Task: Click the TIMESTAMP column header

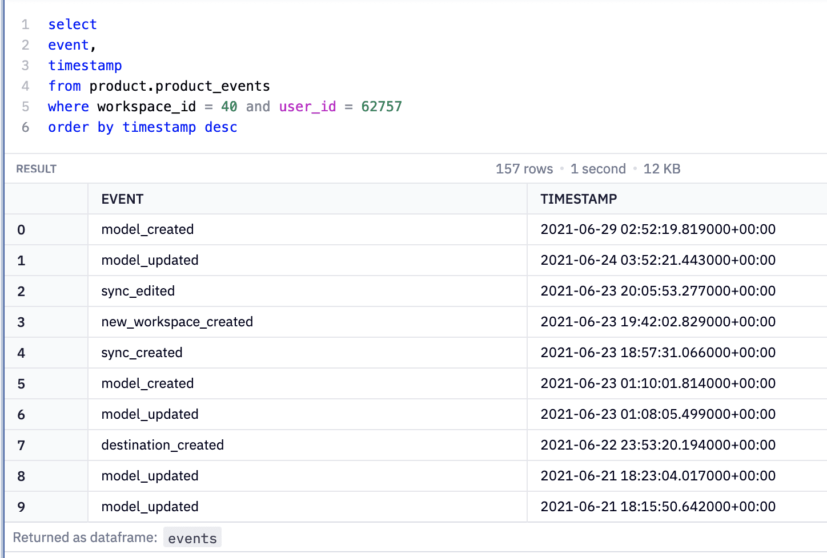Action: click(578, 199)
